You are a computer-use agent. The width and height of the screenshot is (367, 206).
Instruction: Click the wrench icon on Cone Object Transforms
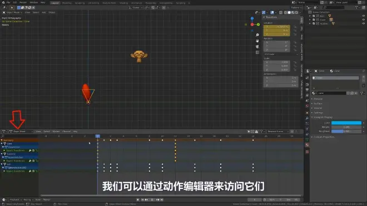30,150
